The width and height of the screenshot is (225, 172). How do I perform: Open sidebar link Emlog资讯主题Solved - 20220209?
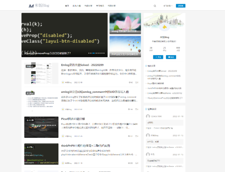(162, 71)
